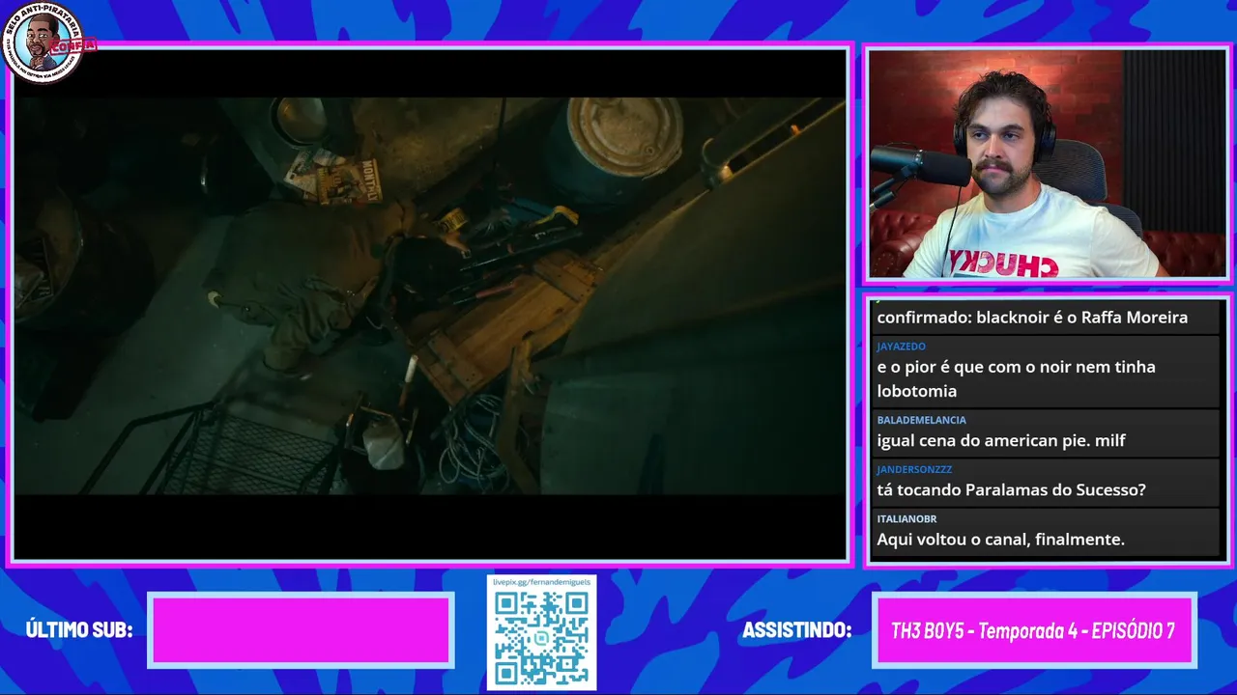
Task: Click username BALADEMELANCIA in chat
Action: click(x=921, y=420)
